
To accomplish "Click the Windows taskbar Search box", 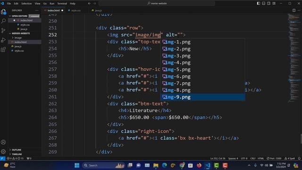I will pos(103,165).
